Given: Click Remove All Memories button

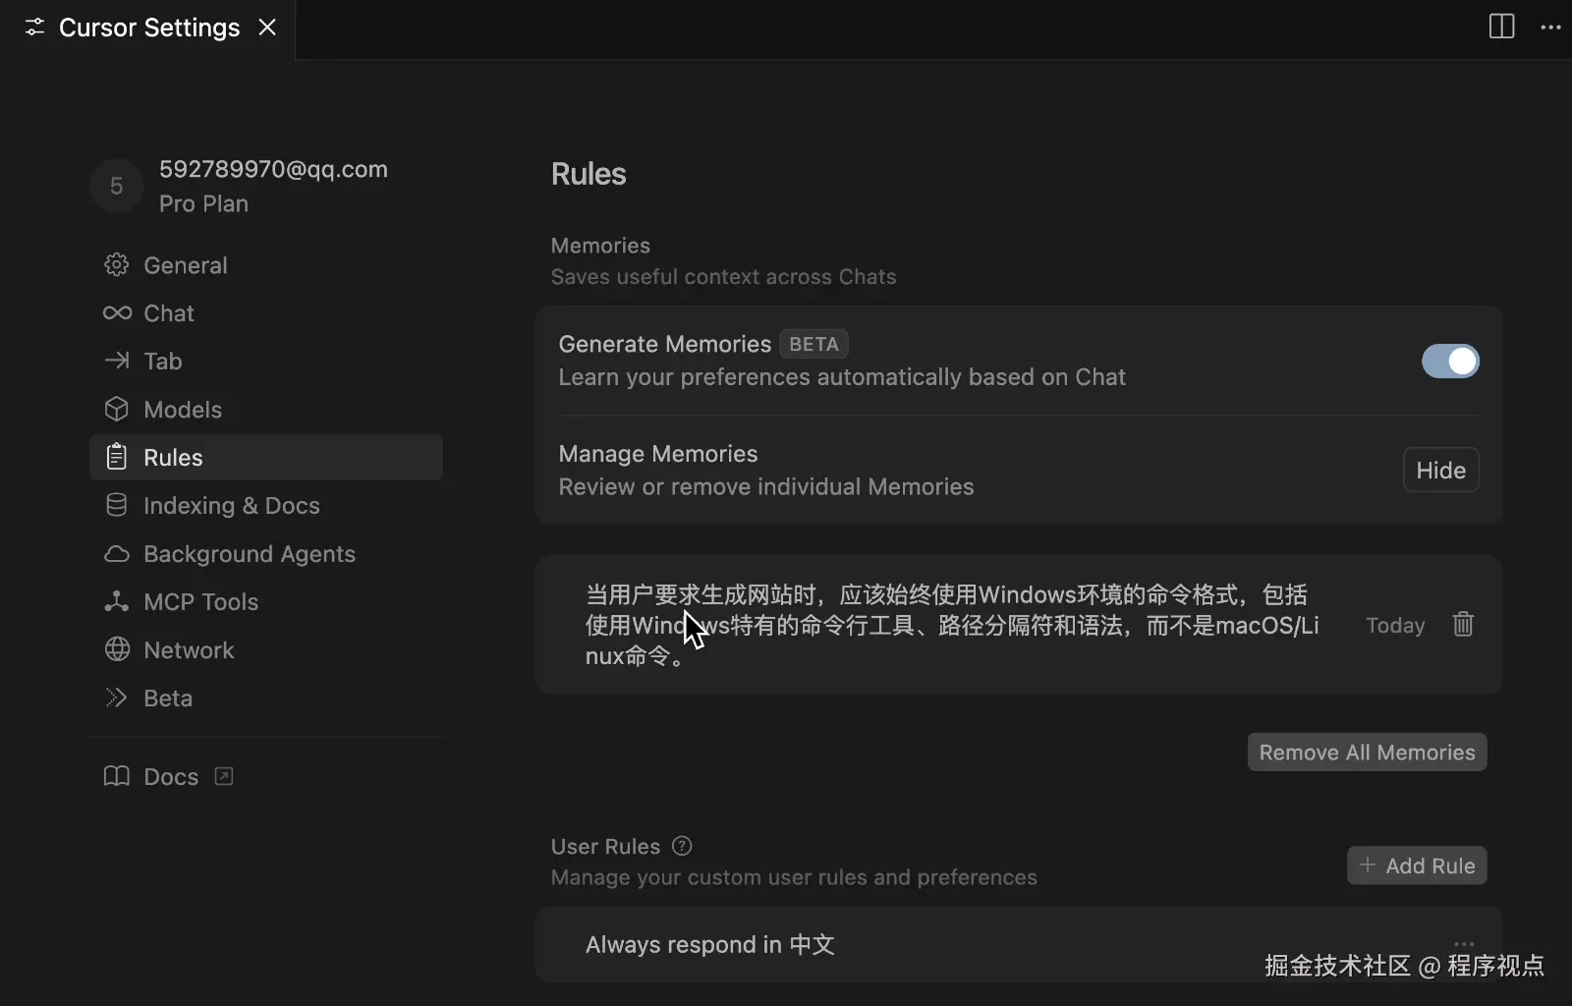Looking at the screenshot, I should point(1367,753).
